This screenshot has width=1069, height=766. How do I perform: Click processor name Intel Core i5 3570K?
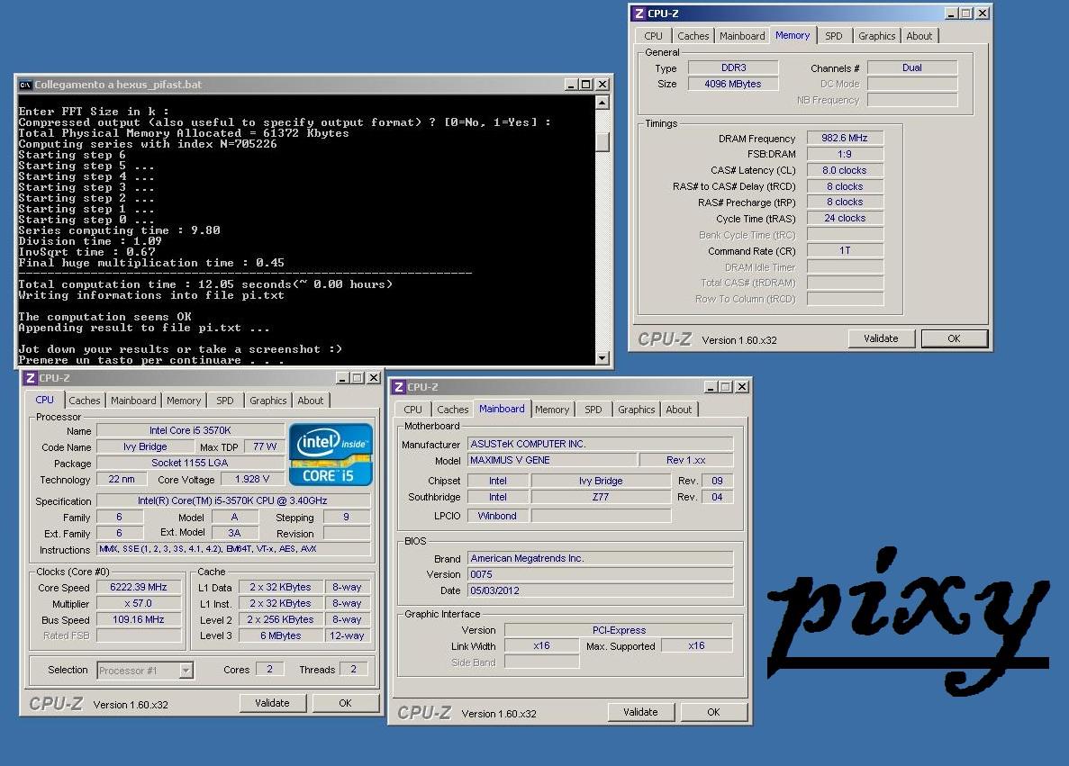(190, 430)
